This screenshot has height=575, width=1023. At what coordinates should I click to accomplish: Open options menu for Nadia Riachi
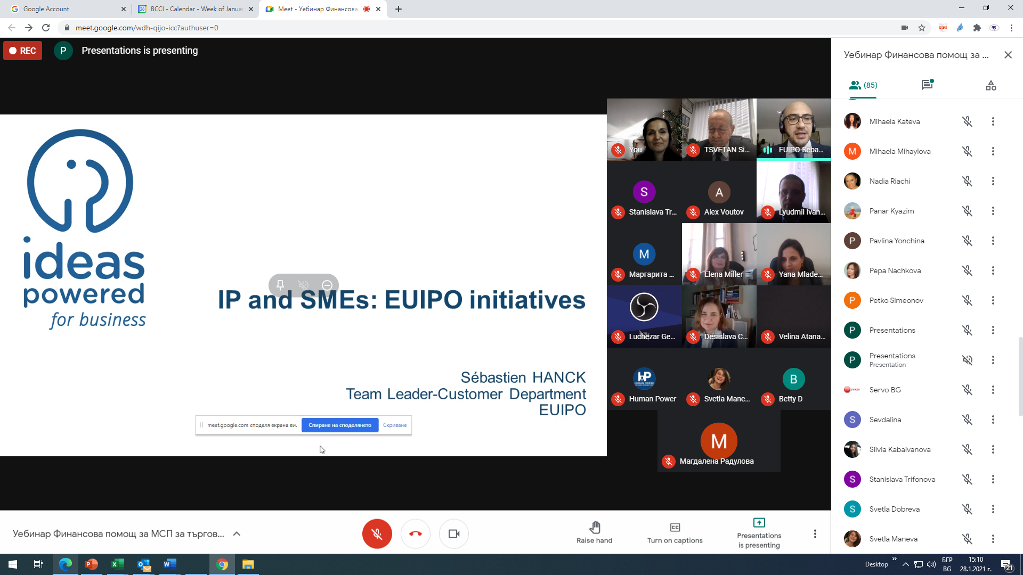pos(993,181)
